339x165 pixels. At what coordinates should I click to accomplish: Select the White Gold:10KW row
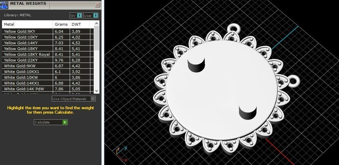(x=48, y=77)
